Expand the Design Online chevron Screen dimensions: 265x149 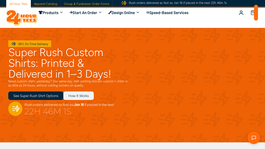[138, 13]
